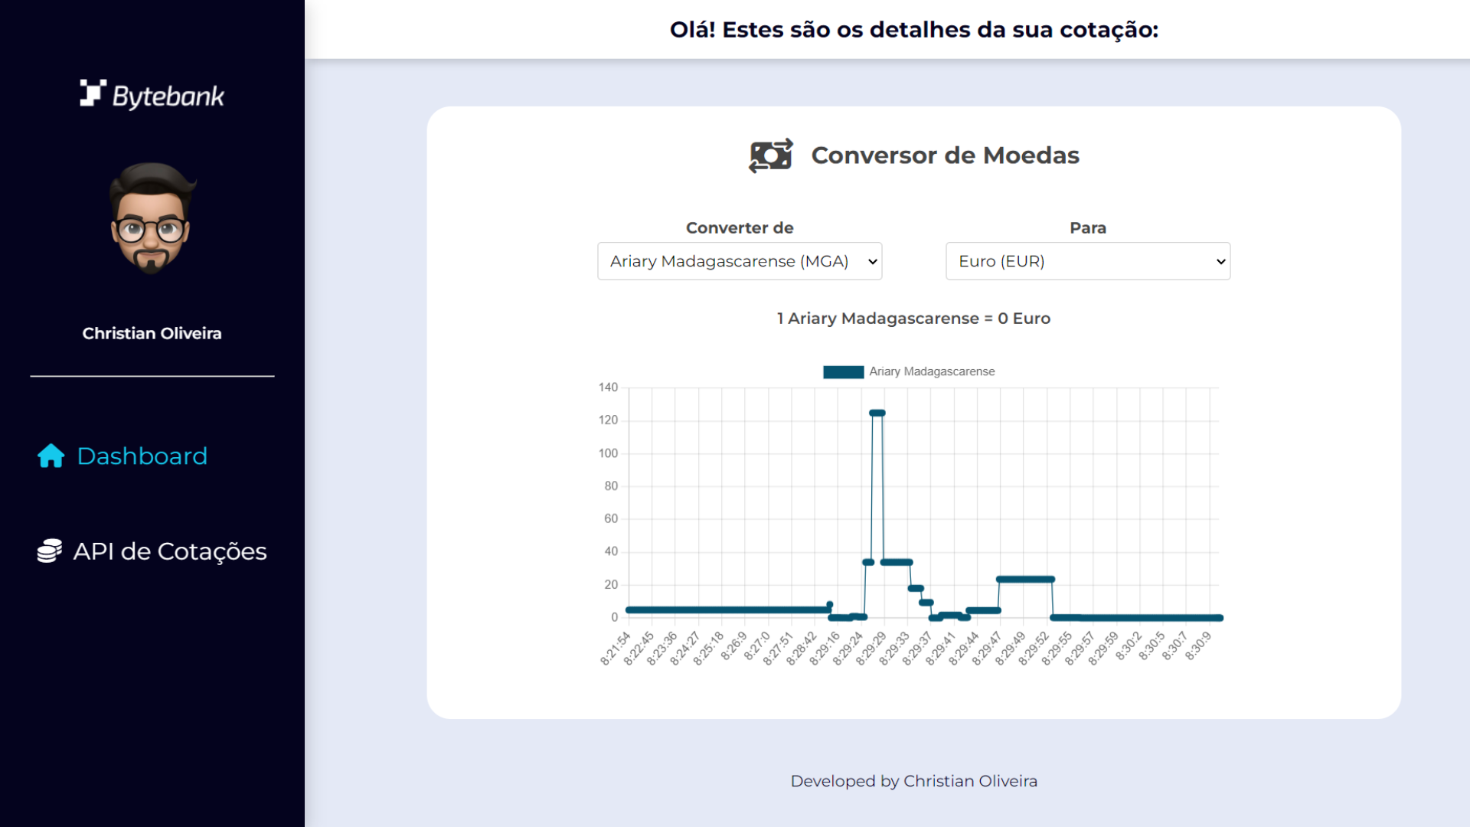
Task: Open the API de Cotações menu item
Action: pyautogui.click(x=169, y=551)
